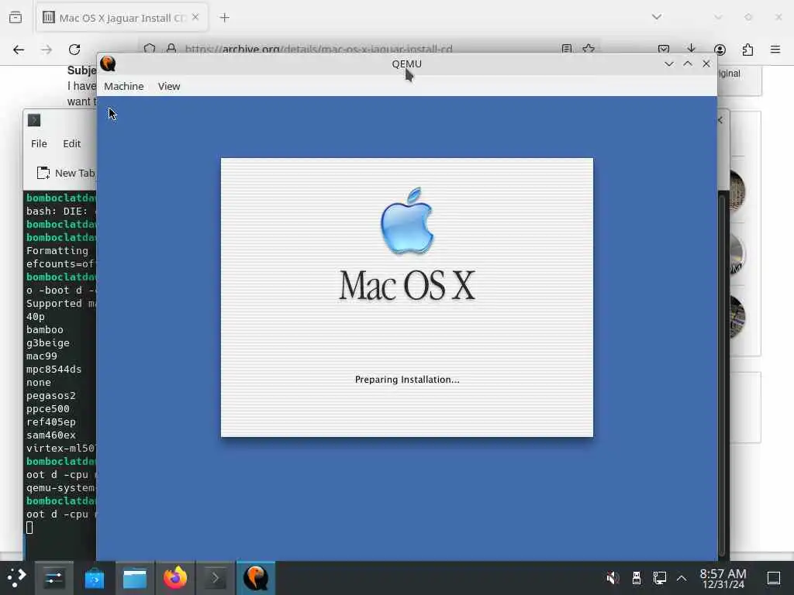Screen dimensions: 794x595
Task: Select the QEMU taskbar entry
Action: (x=256, y=578)
